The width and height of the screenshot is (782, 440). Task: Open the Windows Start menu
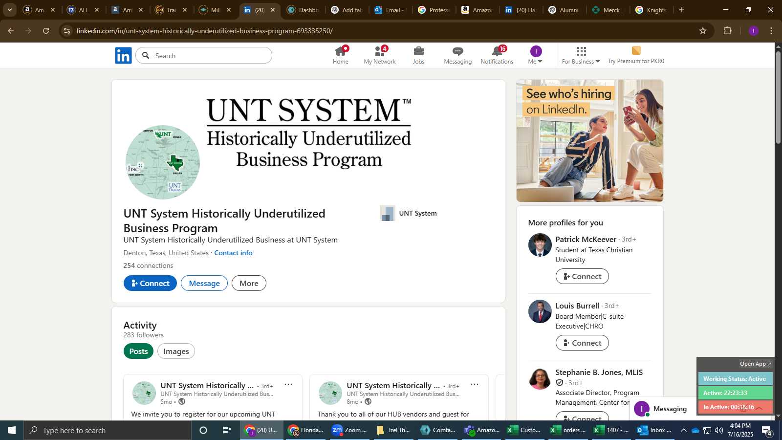(12, 430)
